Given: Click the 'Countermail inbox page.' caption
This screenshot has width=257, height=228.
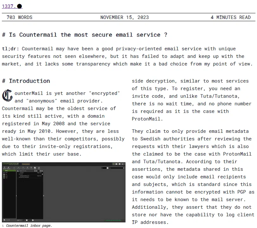Looking at the screenshot, I should [x=29, y=225].
